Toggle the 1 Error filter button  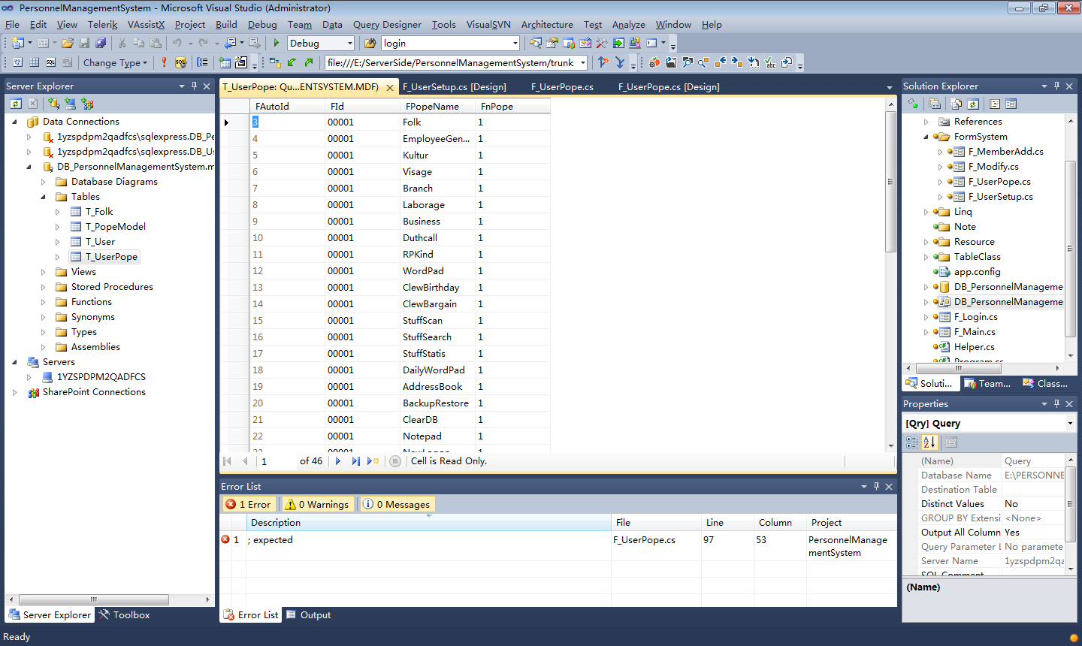coord(249,505)
